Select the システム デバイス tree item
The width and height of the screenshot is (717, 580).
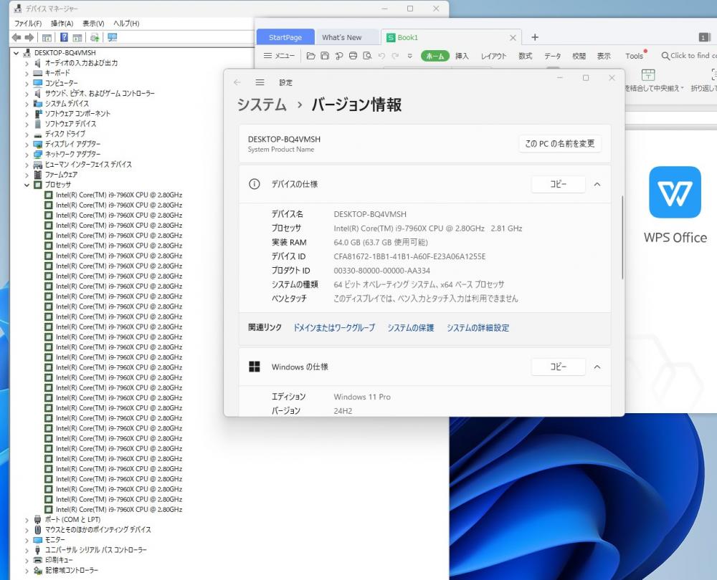(67, 104)
